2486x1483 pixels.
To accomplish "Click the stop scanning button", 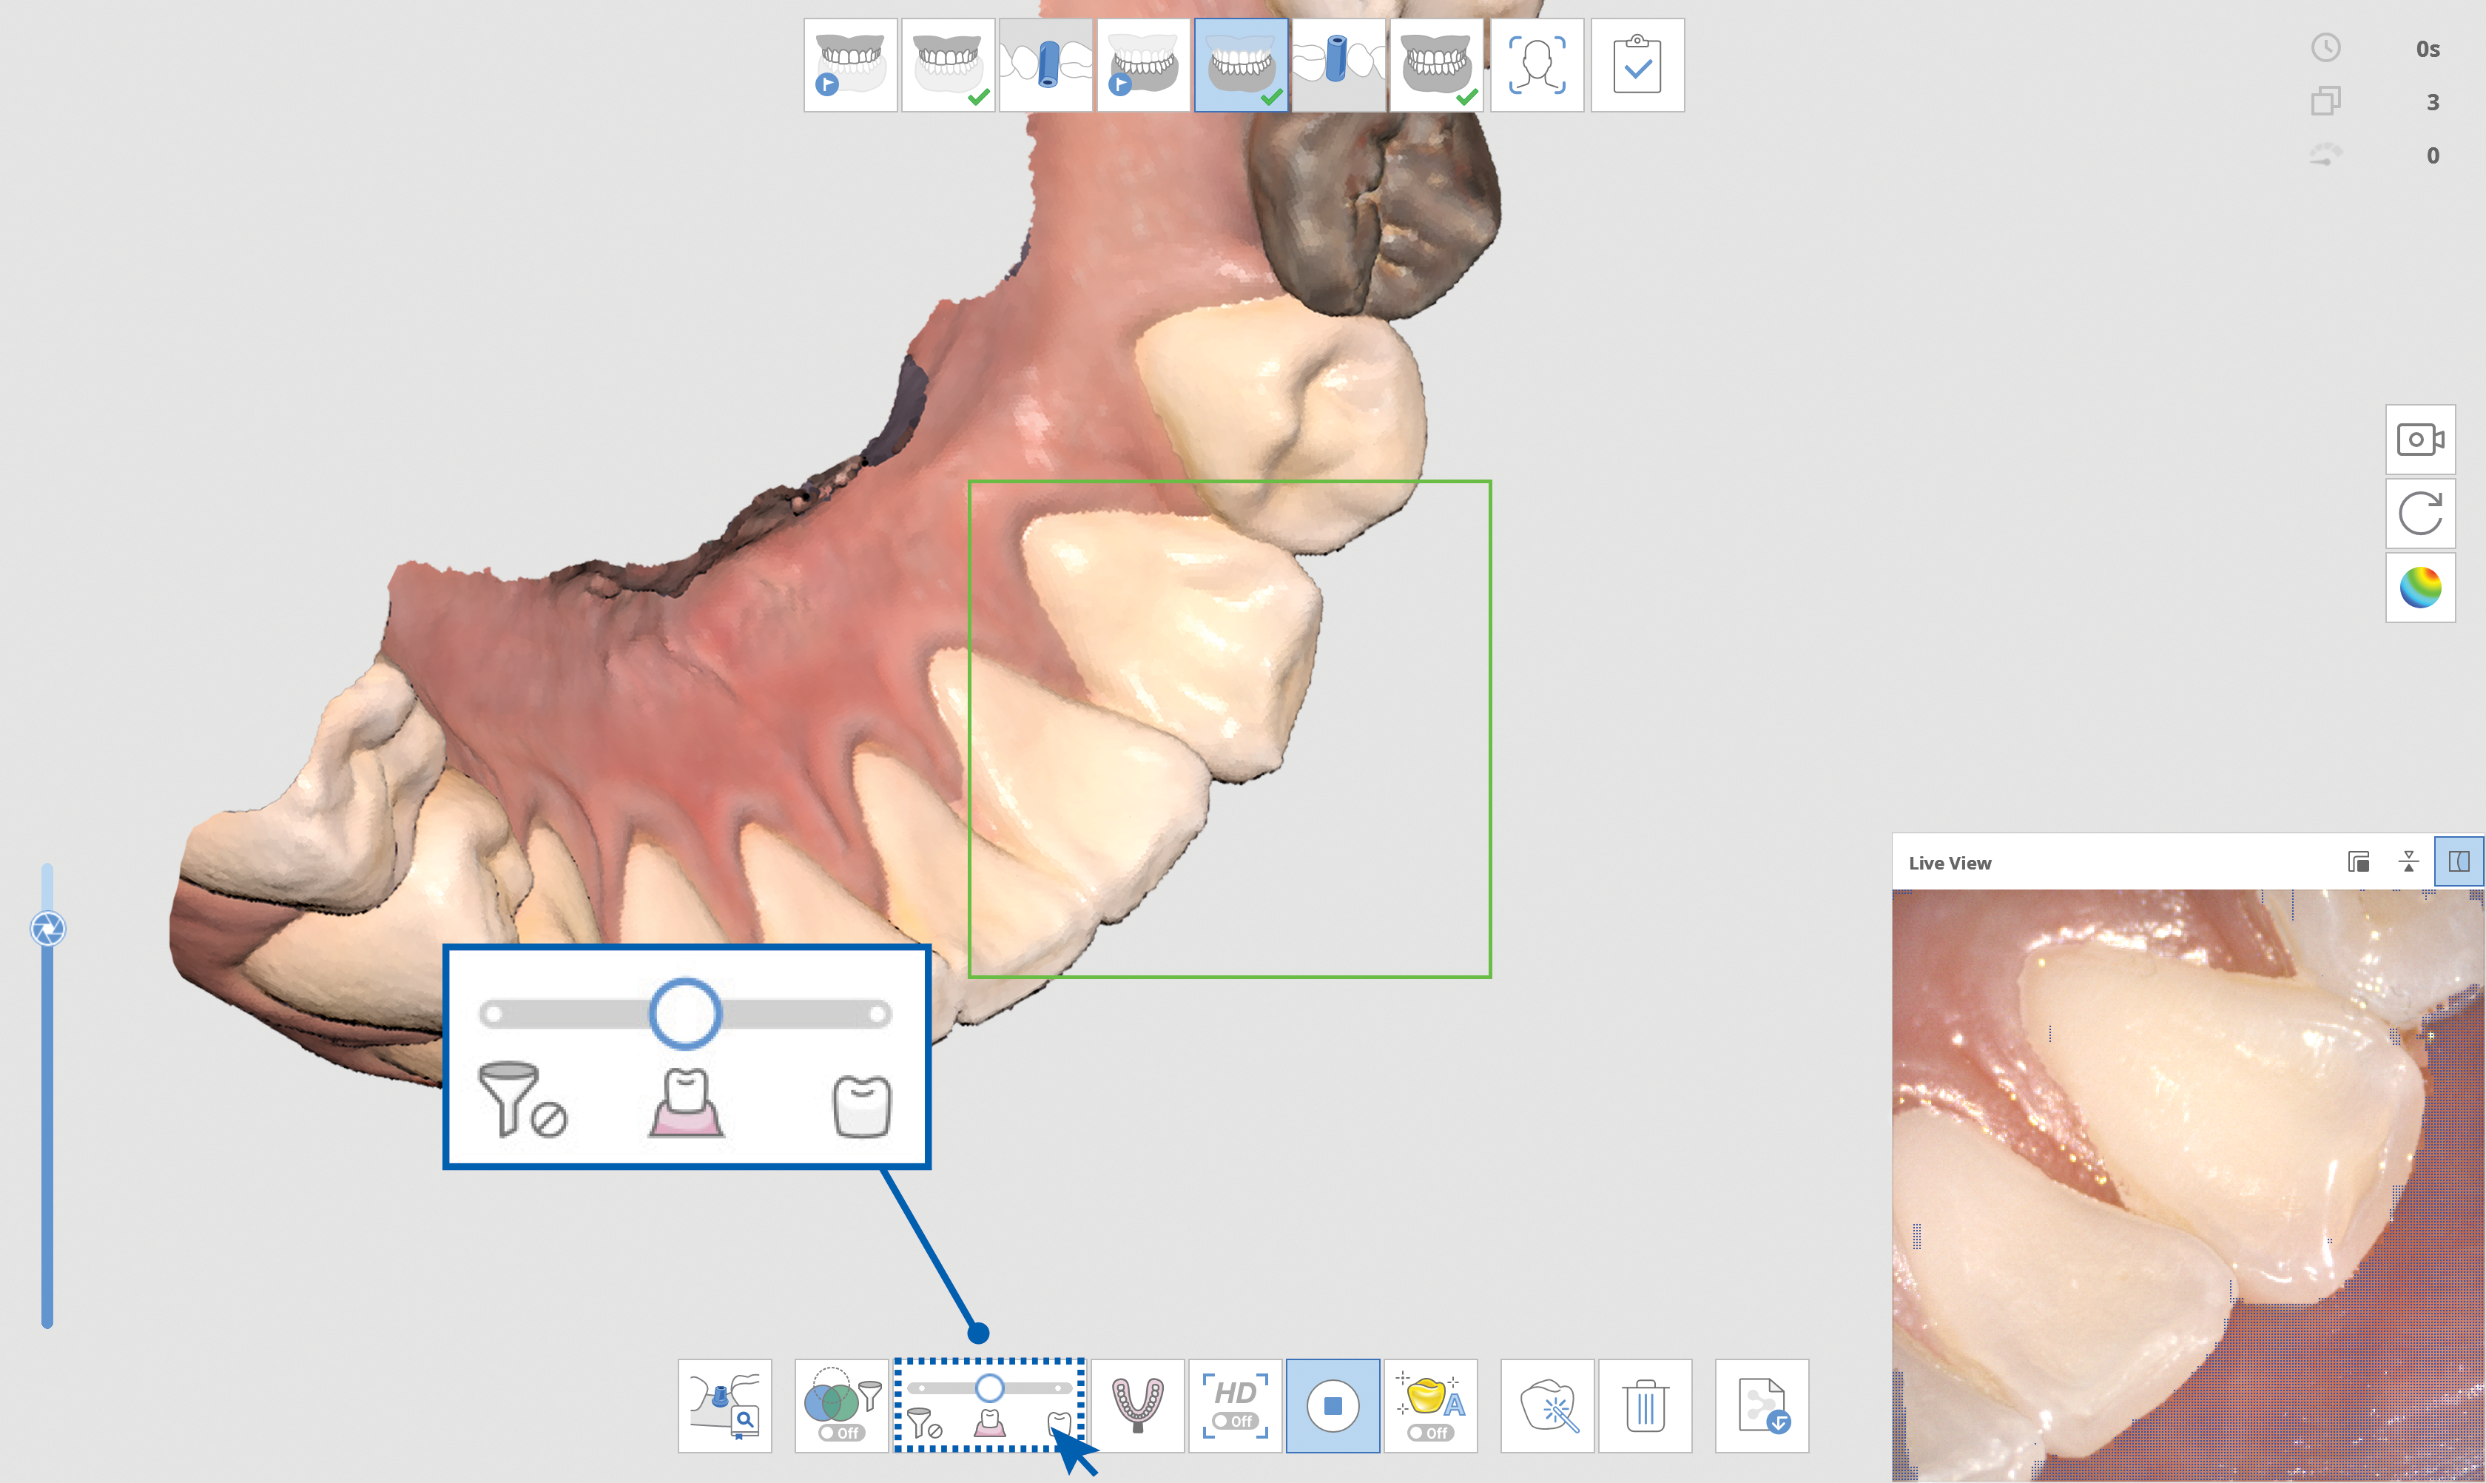I will point(1333,1405).
